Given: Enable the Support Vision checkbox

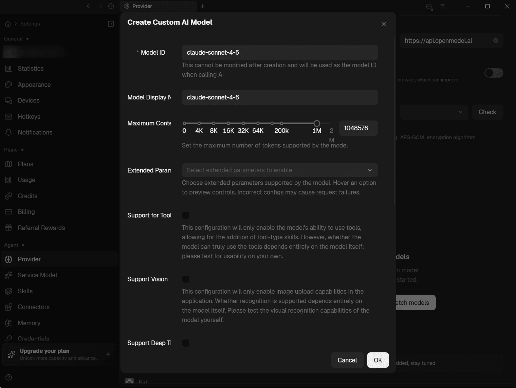Looking at the screenshot, I should click(x=186, y=279).
